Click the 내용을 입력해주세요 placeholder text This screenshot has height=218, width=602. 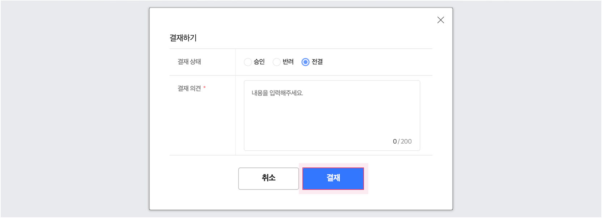pos(277,93)
